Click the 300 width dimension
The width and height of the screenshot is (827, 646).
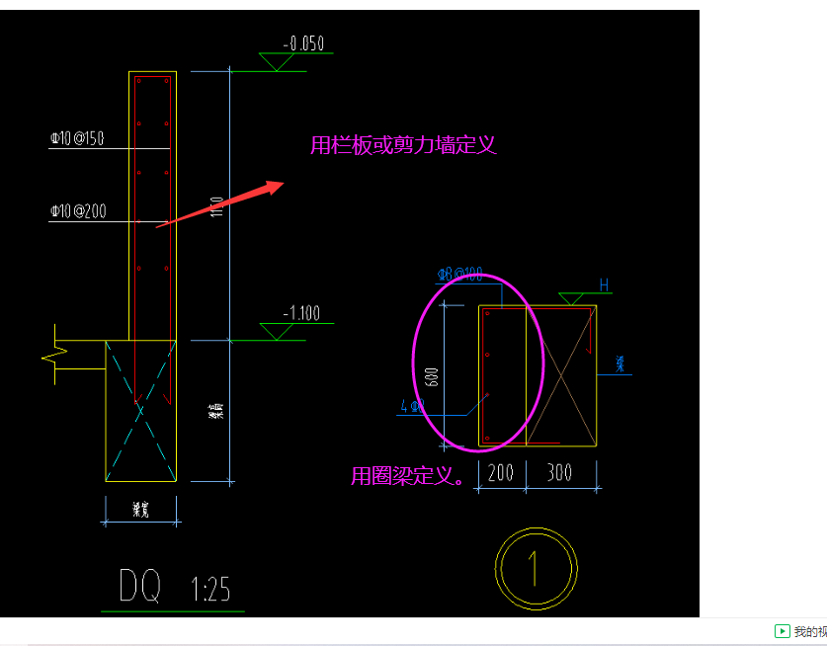(x=559, y=472)
